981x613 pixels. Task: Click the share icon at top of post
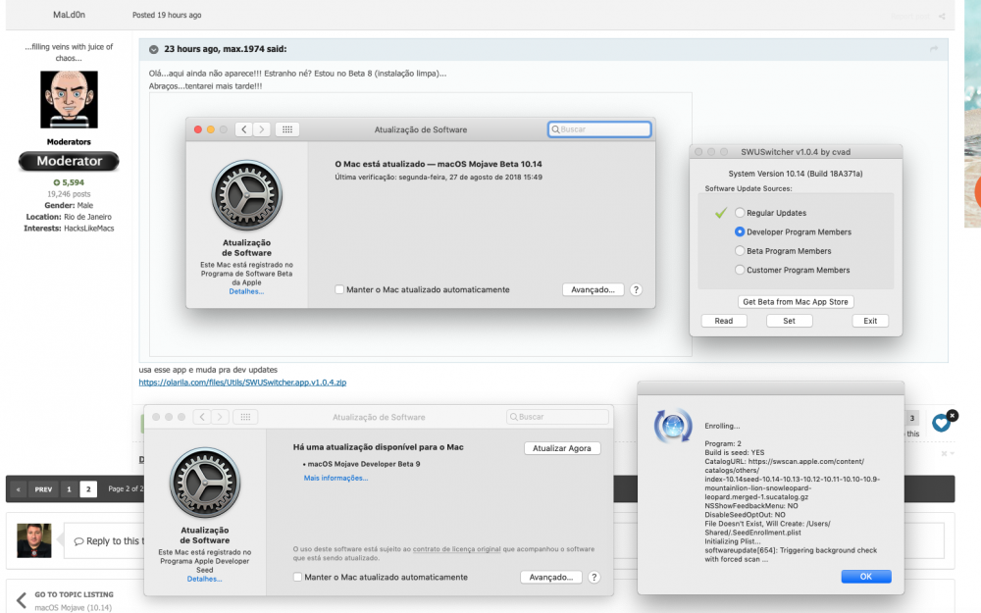tap(942, 17)
